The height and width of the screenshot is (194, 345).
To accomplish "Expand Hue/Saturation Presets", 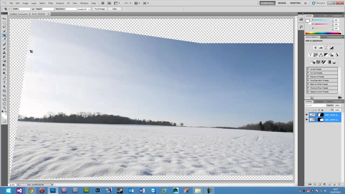I will click(308, 80).
